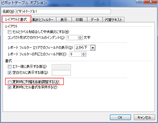Viewport: 158px width, 123px height.
Task: Click the blank cell value text box
Action: tap(61, 73)
